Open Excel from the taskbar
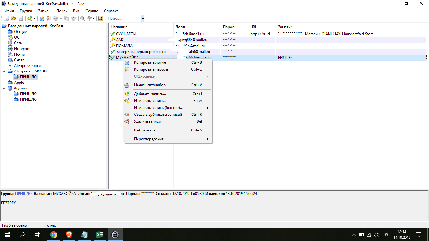This screenshot has height=241, width=429. point(100,234)
